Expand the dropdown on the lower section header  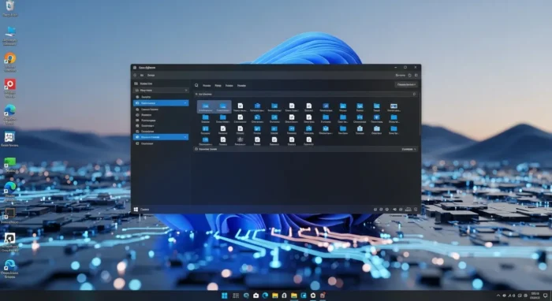click(x=409, y=149)
